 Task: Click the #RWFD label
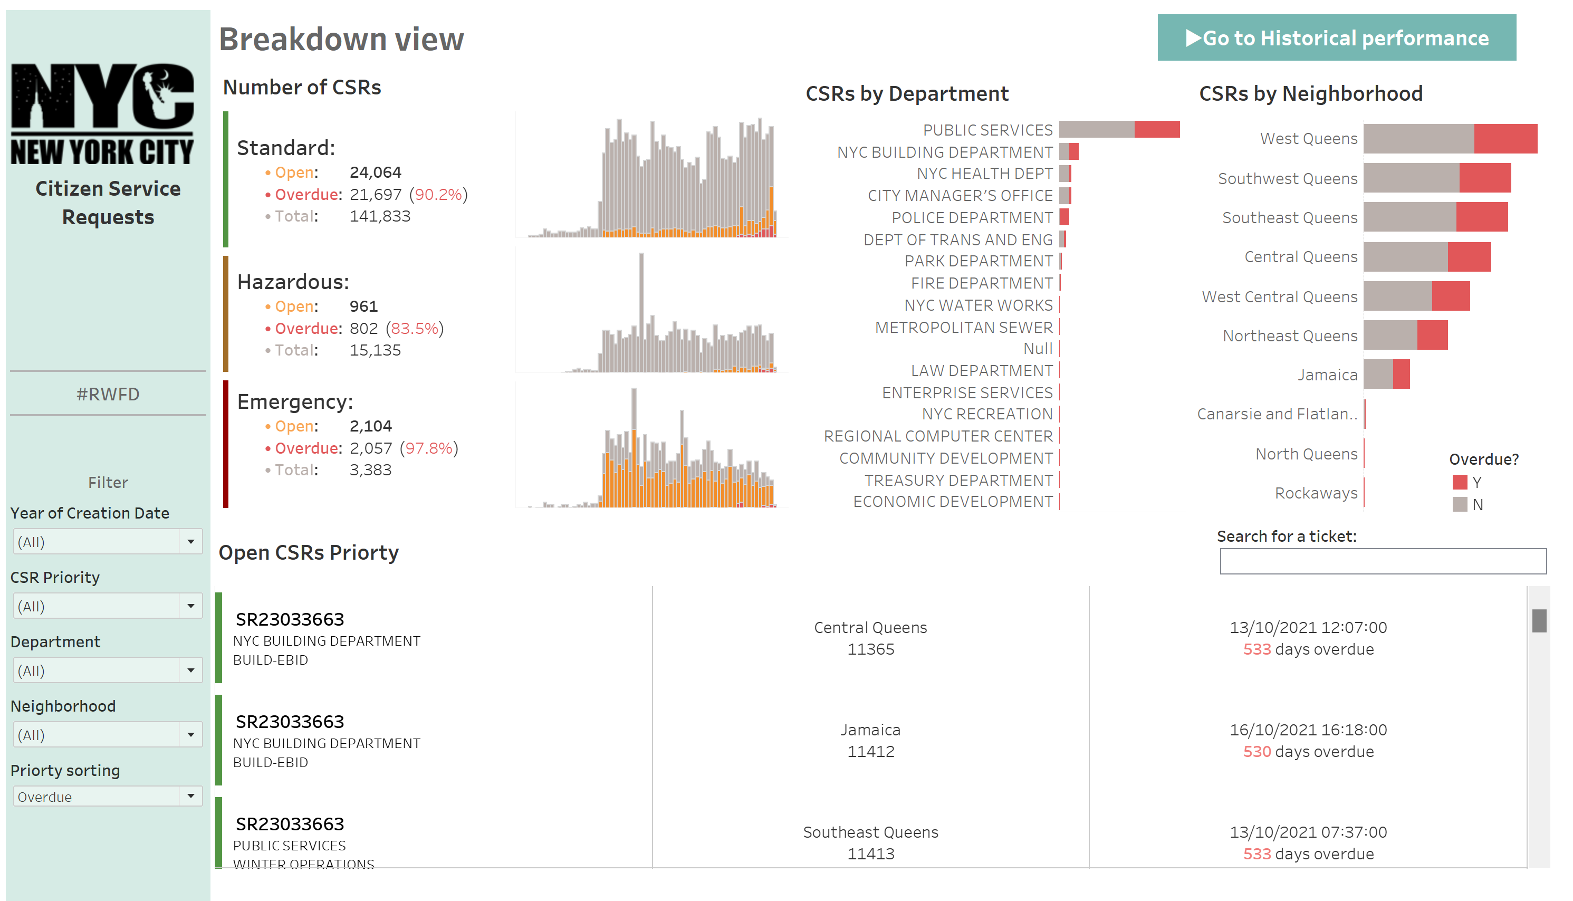(x=108, y=394)
